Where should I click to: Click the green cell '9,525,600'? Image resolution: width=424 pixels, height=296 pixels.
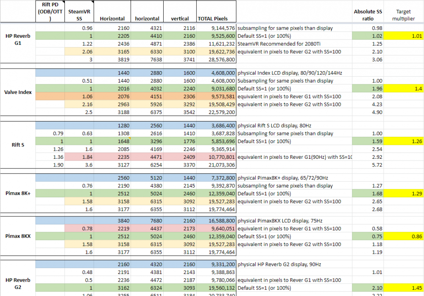tap(216, 36)
